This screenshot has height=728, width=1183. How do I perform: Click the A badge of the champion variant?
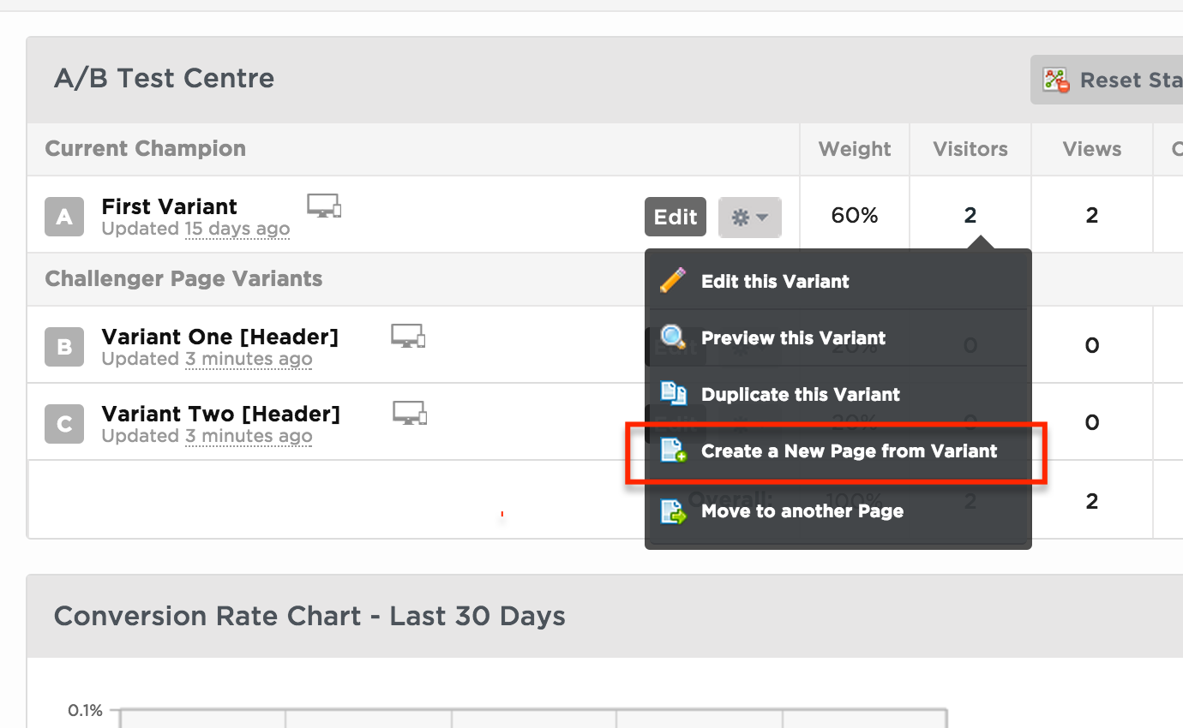point(64,217)
